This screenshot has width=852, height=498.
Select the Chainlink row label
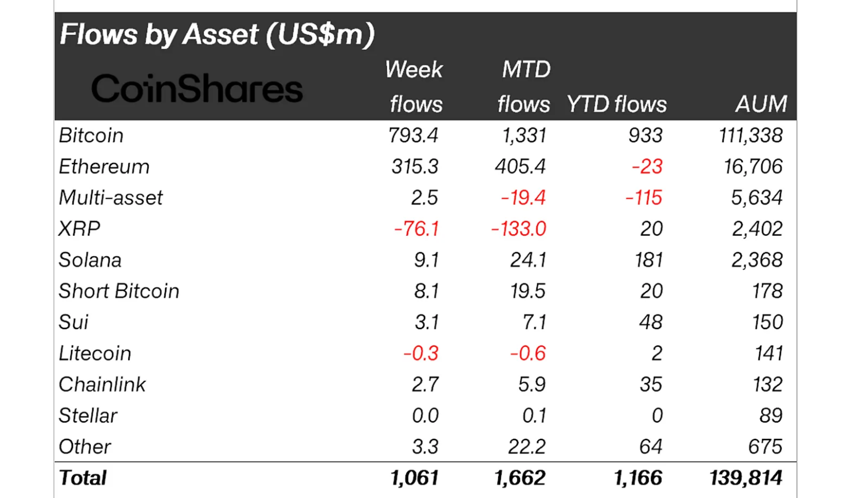pos(102,385)
